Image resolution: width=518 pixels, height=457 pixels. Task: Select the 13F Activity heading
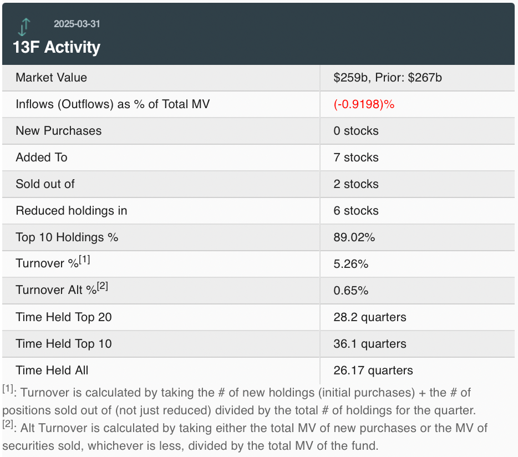[57, 47]
